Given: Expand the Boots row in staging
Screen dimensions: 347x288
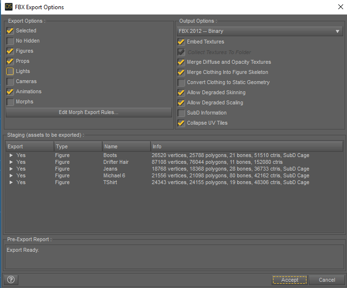Looking at the screenshot, I should click(x=11, y=155).
